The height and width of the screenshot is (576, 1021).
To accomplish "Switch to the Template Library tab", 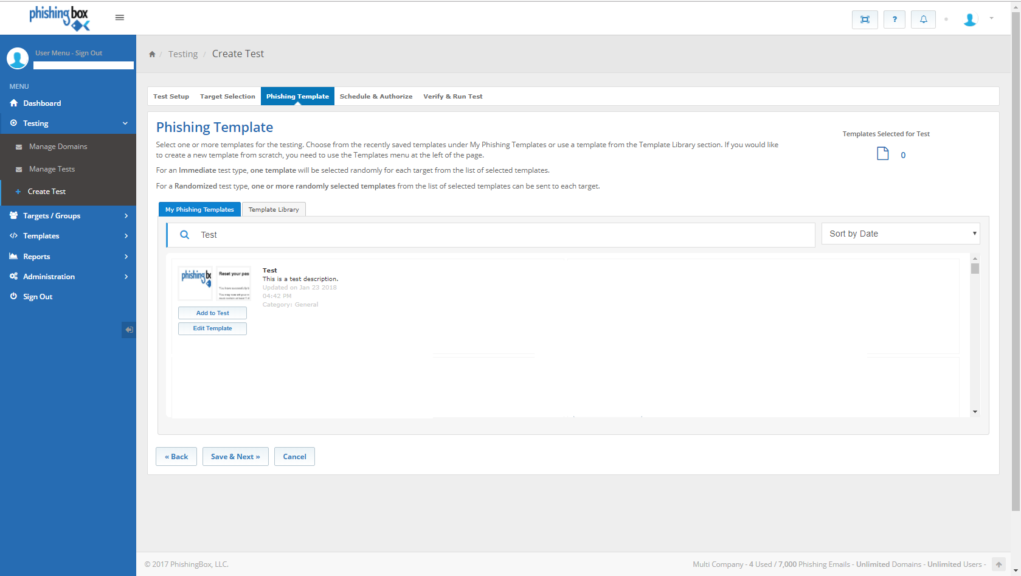I will [274, 210].
